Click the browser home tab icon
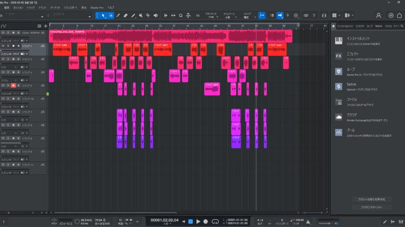Image resolution: width=405 pixels, height=227 pixels. coord(334,26)
